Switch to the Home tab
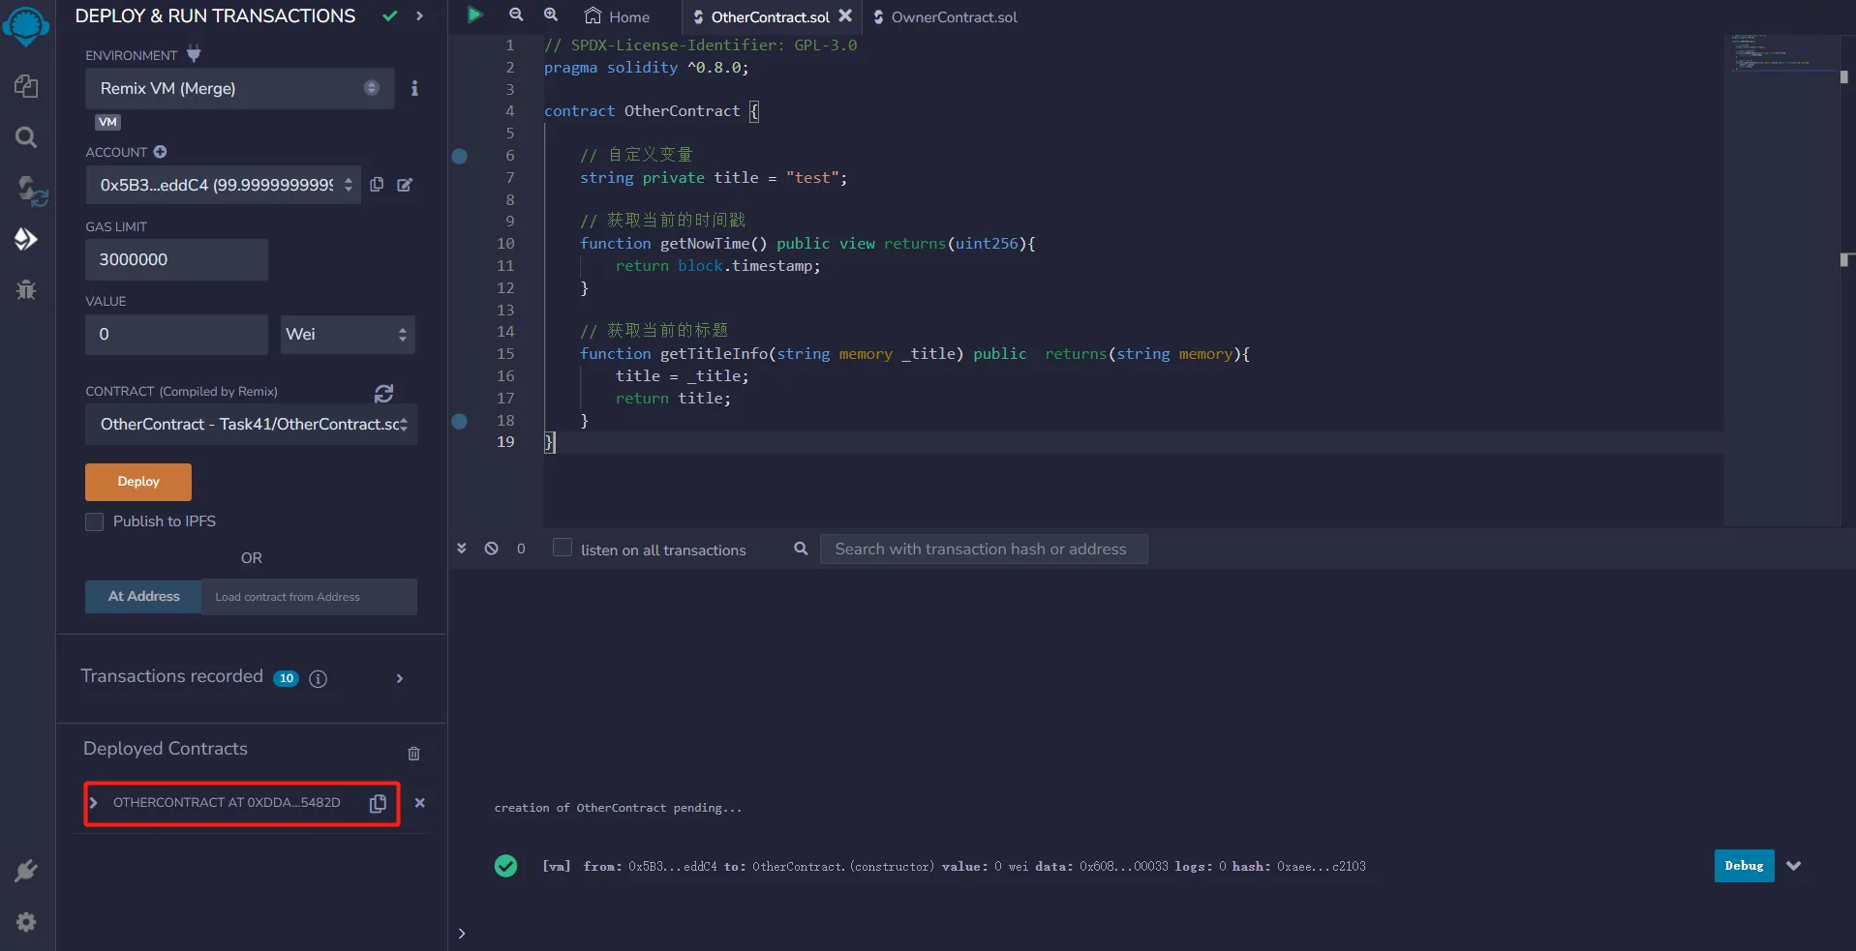1856x951 pixels. [x=617, y=16]
